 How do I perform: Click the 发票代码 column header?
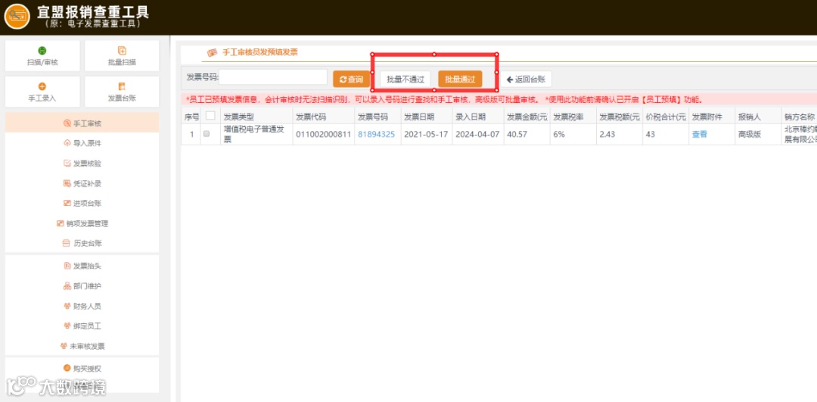(x=311, y=117)
